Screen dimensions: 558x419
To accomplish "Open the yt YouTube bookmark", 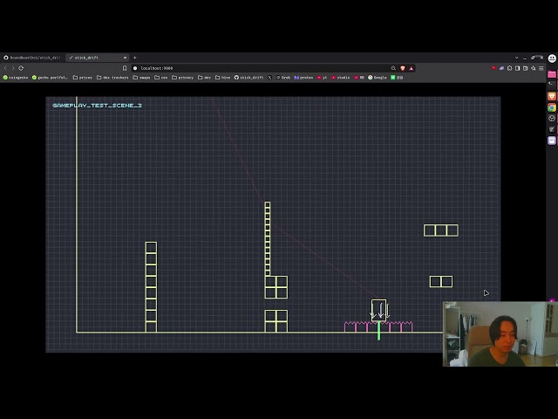I will [322, 78].
